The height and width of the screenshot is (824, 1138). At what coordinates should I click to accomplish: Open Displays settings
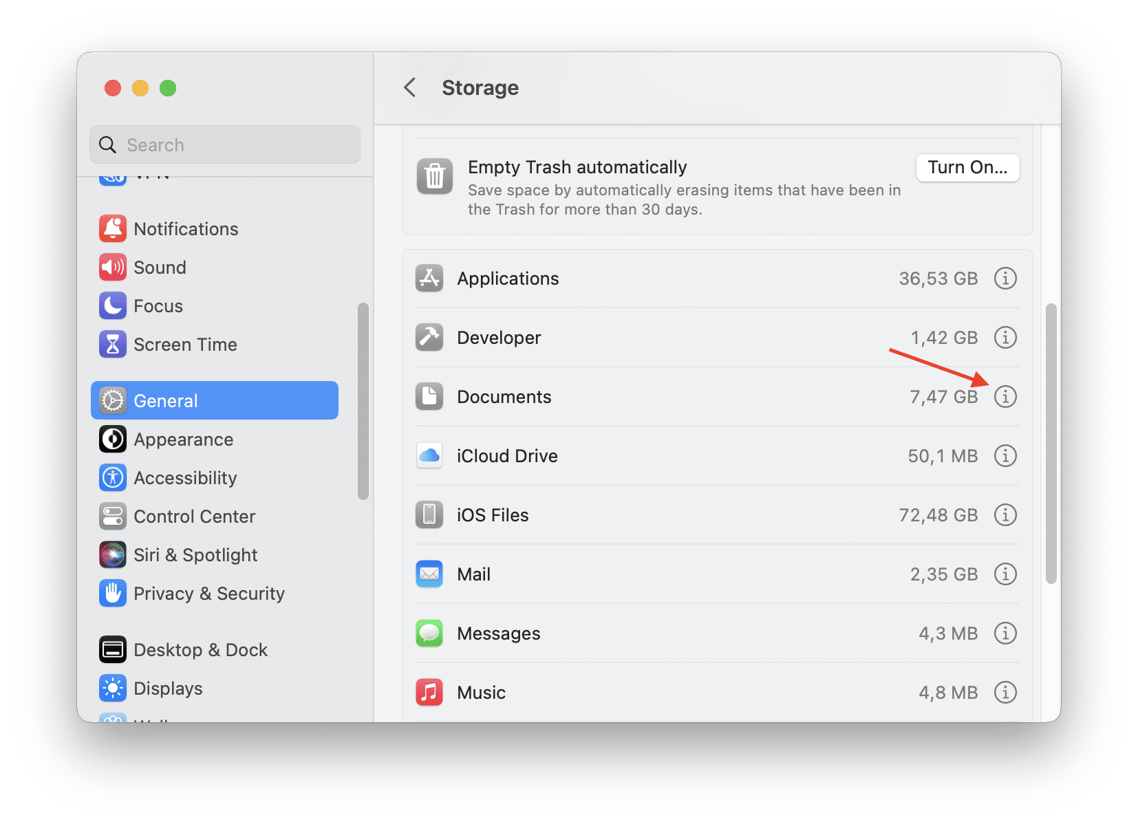pyautogui.click(x=168, y=688)
